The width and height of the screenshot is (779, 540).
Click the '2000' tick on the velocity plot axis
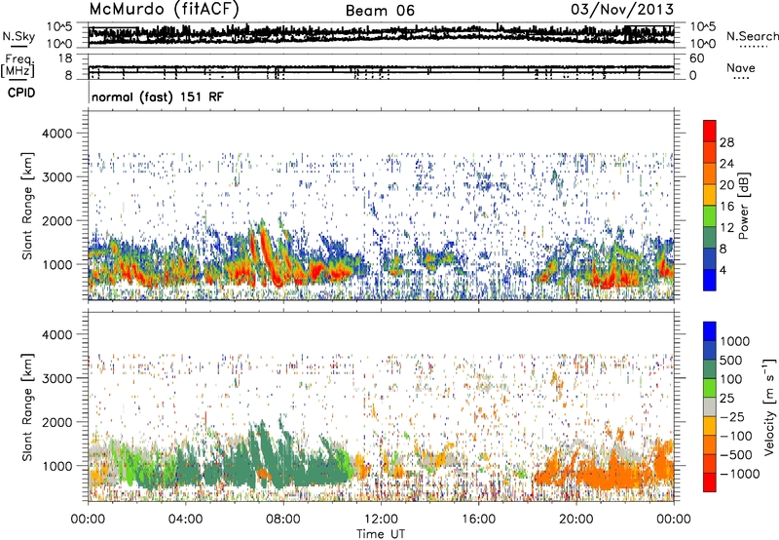coord(57,422)
